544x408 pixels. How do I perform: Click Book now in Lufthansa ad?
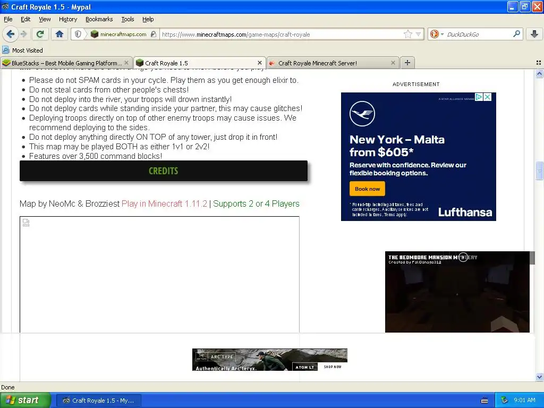[367, 189]
